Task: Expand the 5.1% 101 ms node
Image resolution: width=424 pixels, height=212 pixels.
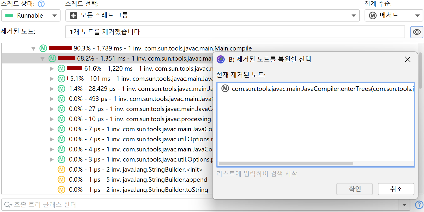Action: pyautogui.click(x=52, y=79)
